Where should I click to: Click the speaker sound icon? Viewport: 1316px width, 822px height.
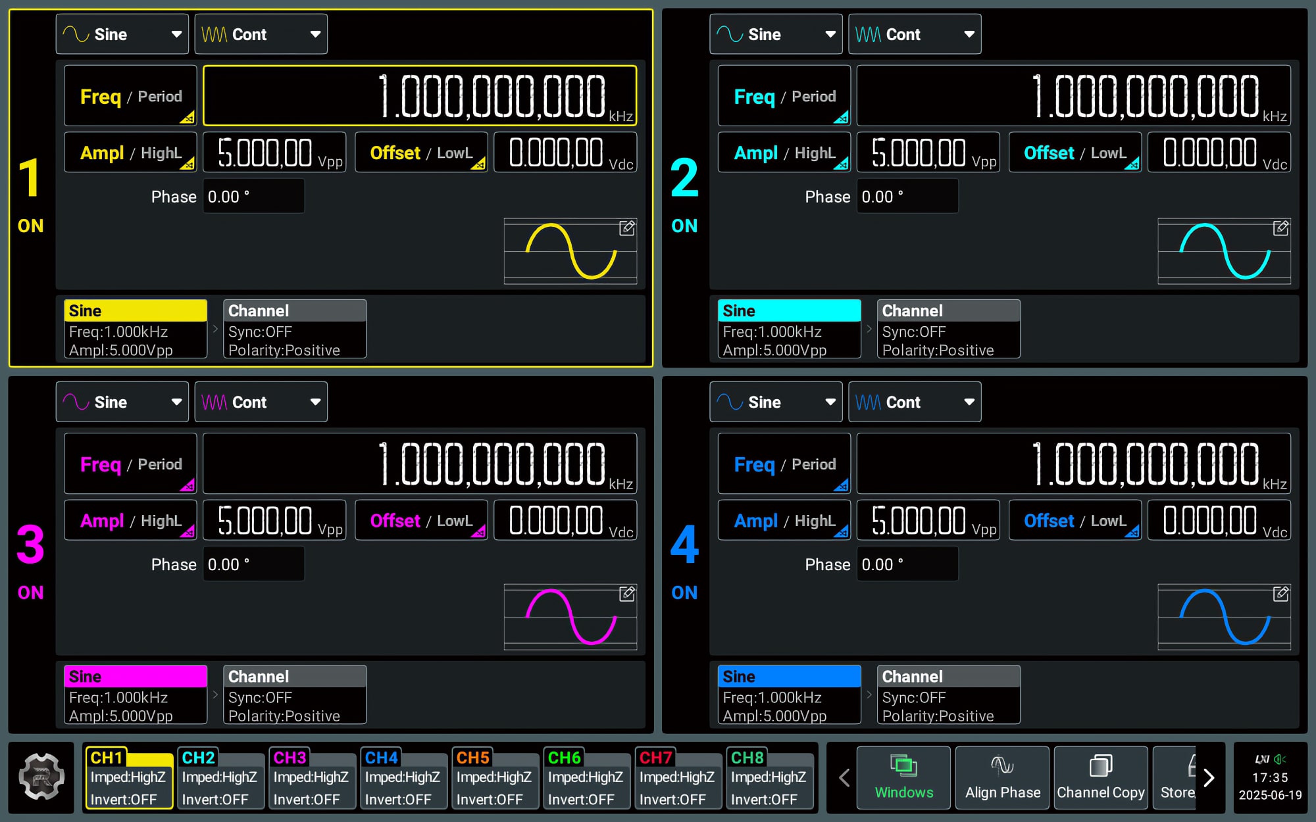(x=1280, y=760)
